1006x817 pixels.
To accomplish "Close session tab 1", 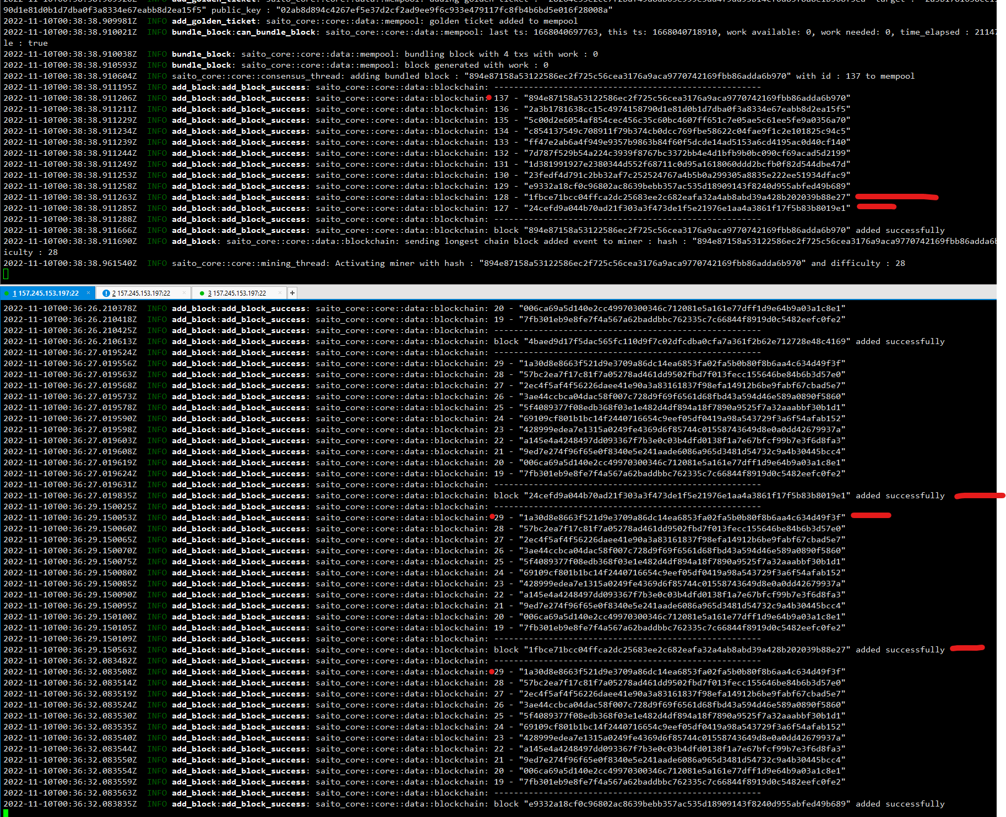I will pyautogui.click(x=88, y=293).
